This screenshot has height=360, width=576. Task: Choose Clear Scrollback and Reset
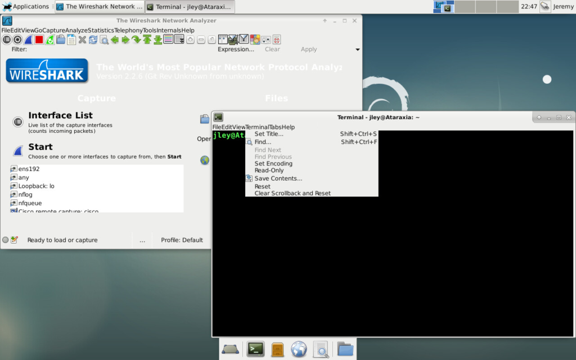click(x=312, y=193)
